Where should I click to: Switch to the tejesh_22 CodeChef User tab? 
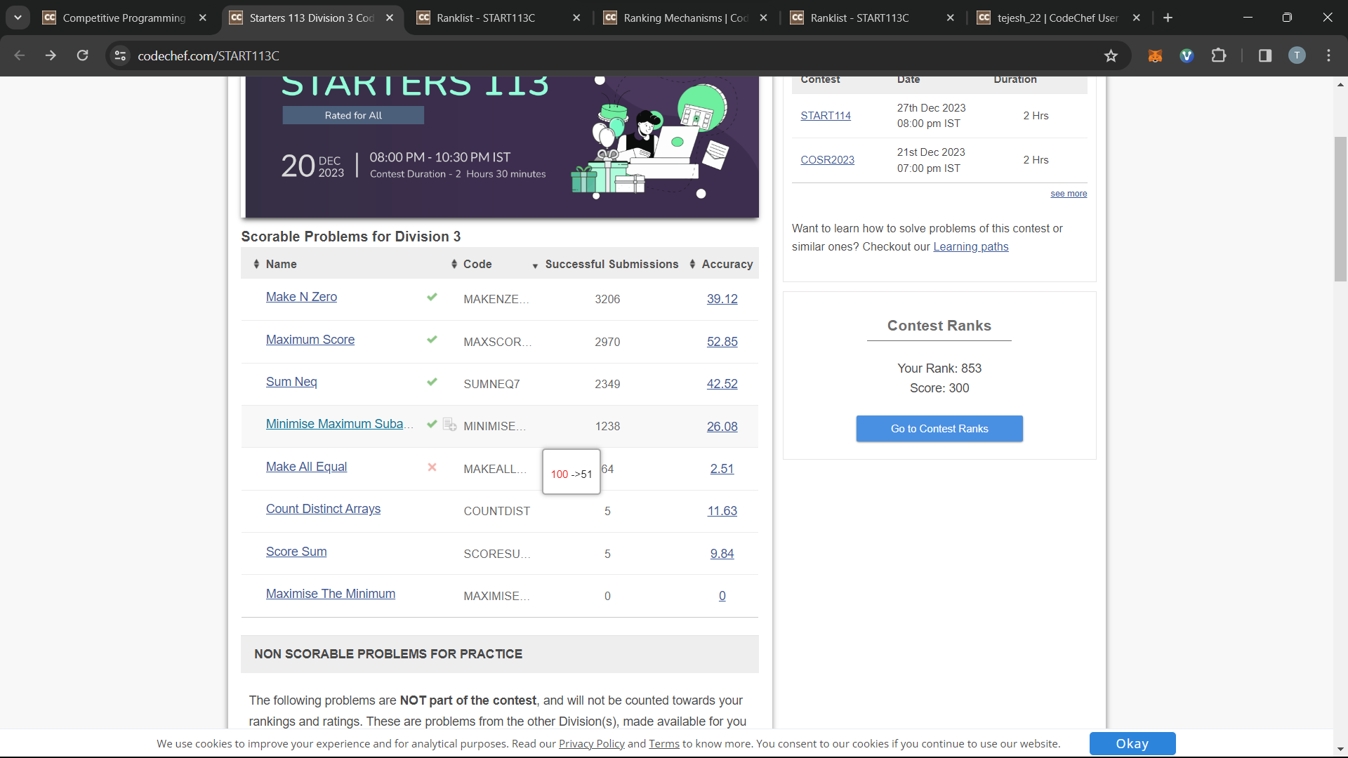pos(1057,18)
